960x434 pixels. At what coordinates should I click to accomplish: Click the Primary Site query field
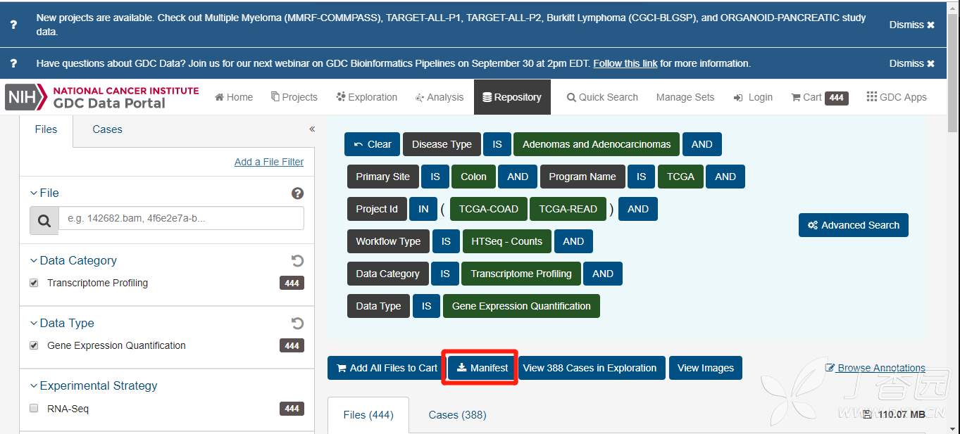pos(382,177)
